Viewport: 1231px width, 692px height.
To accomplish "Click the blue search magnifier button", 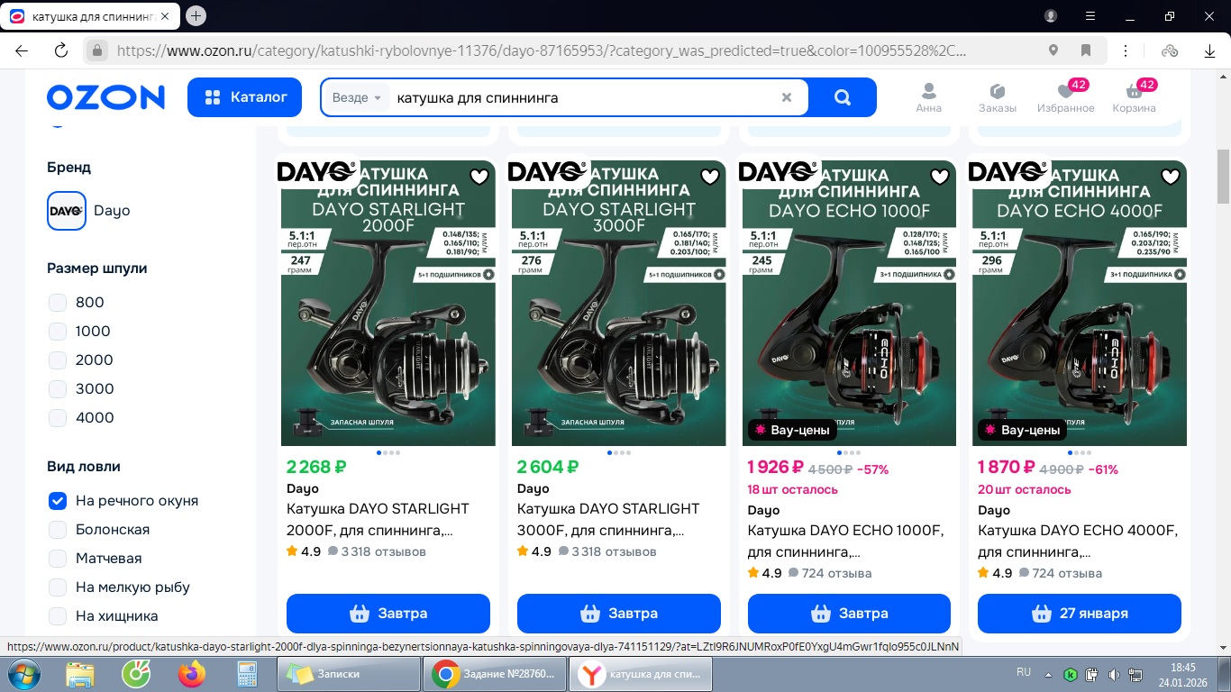I will pos(843,97).
